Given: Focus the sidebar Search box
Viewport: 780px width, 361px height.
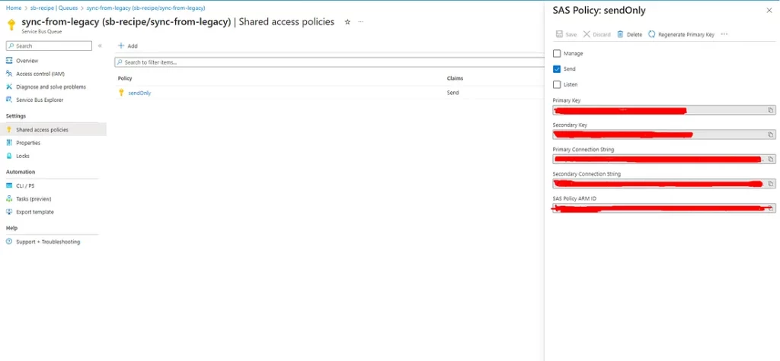Looking at the screenshot, I should pos(49,46).
